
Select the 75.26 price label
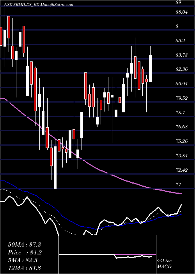click(182, 141)
